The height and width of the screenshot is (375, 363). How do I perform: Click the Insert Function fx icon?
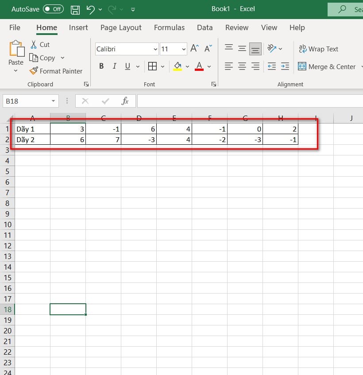coord(125,101)
